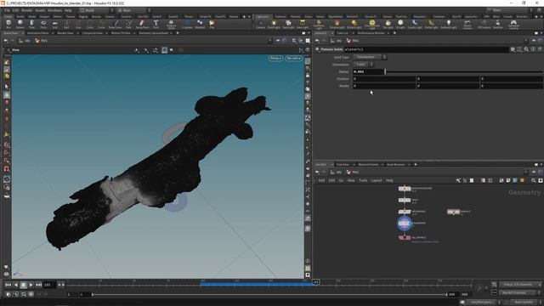This screenshot has width=544, height=306.
Task: Switch to the Asset Browser tab
Action: click(x=395, y=164)
